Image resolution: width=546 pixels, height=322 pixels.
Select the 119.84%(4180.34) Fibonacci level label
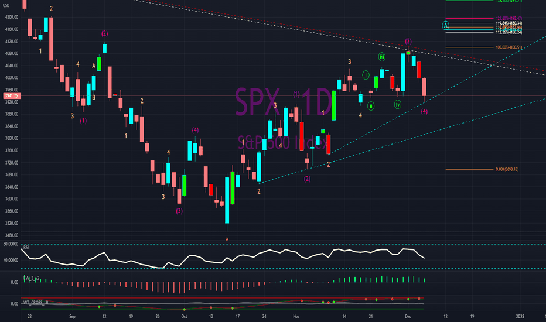click(x=509, y=23)
